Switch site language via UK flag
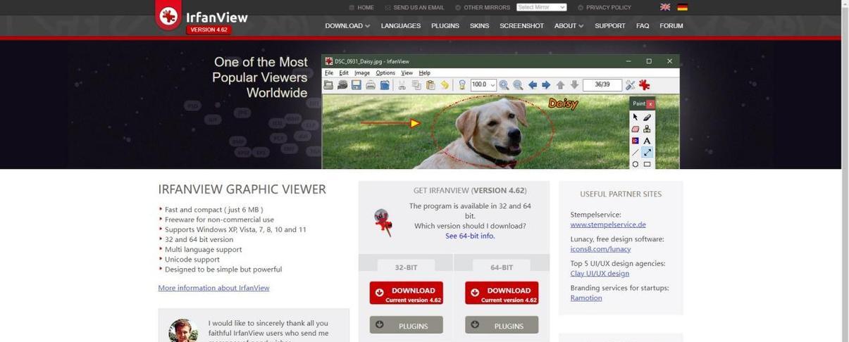849x342 pixels. pyautogui.click(x=665, y=7)
